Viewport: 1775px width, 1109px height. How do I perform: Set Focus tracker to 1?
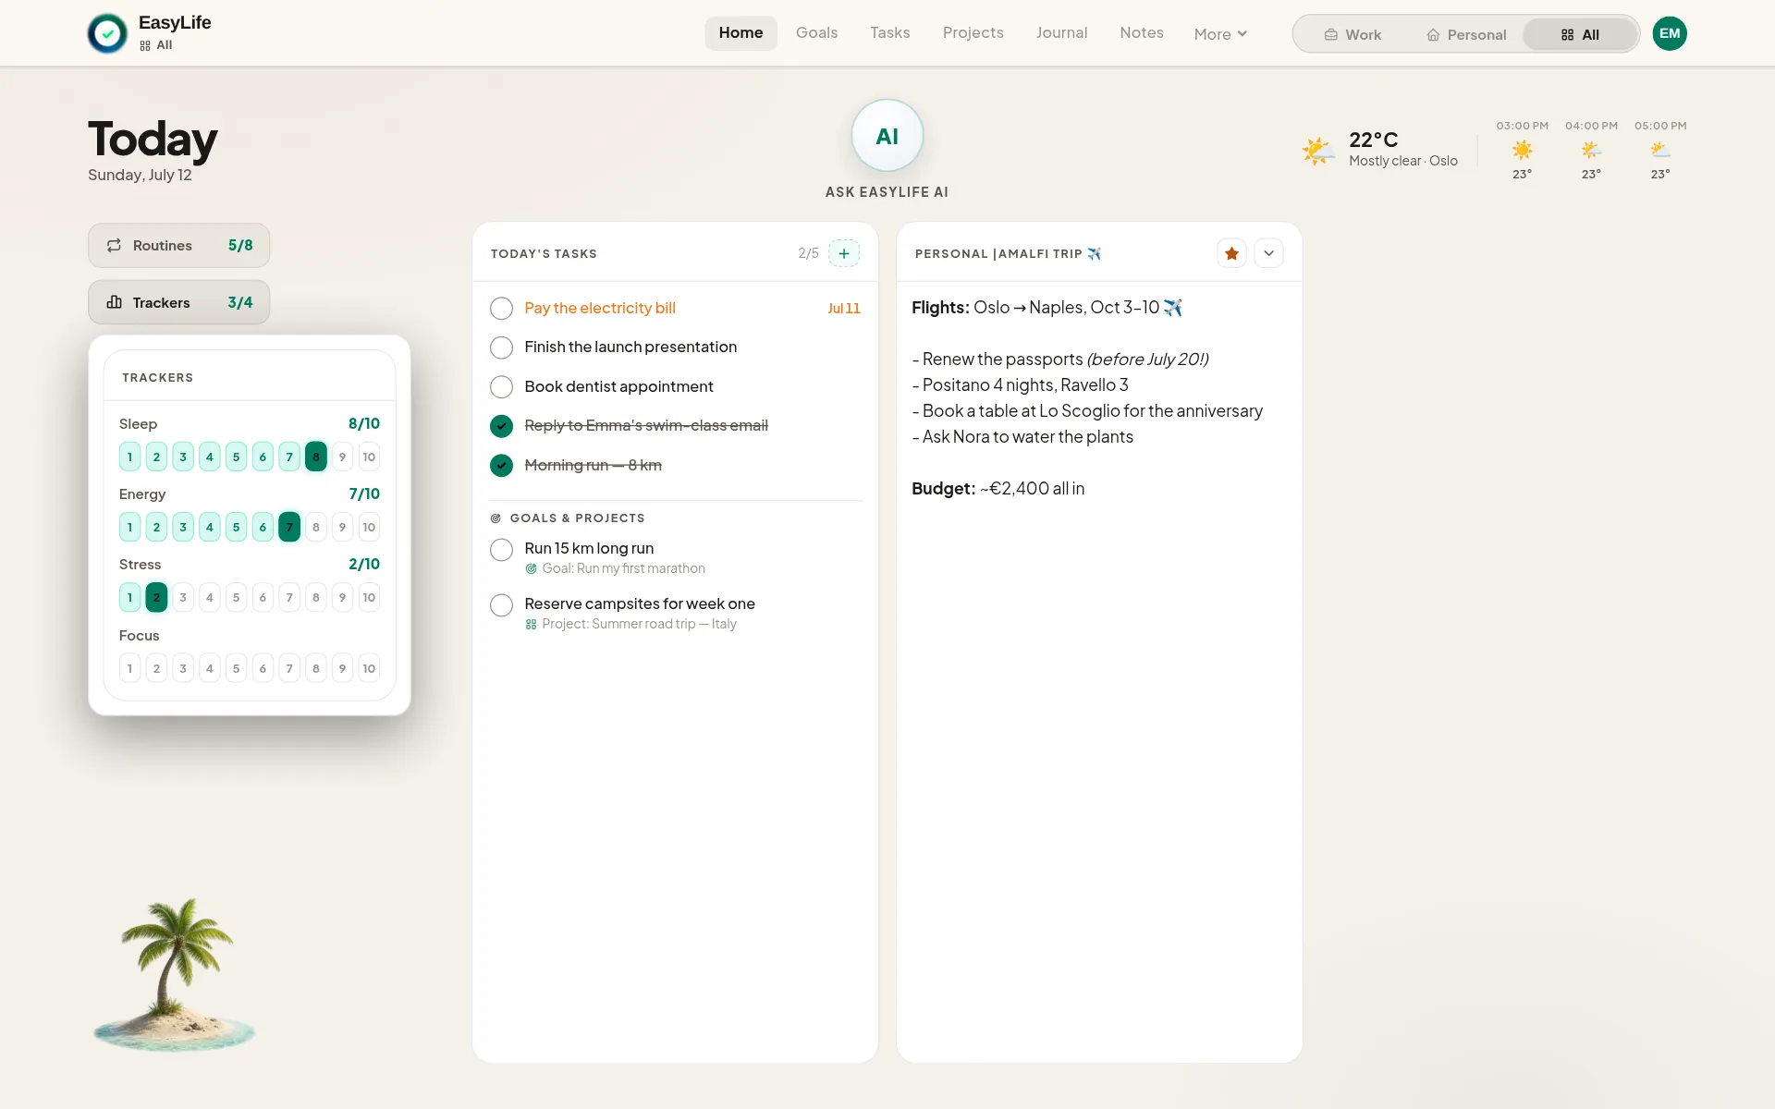(129, 668)
